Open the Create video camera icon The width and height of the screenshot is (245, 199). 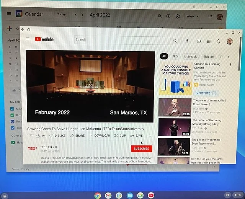click(x=199, y=41)
